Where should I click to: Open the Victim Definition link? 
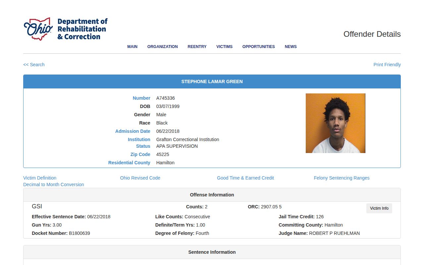click(40, 178)
